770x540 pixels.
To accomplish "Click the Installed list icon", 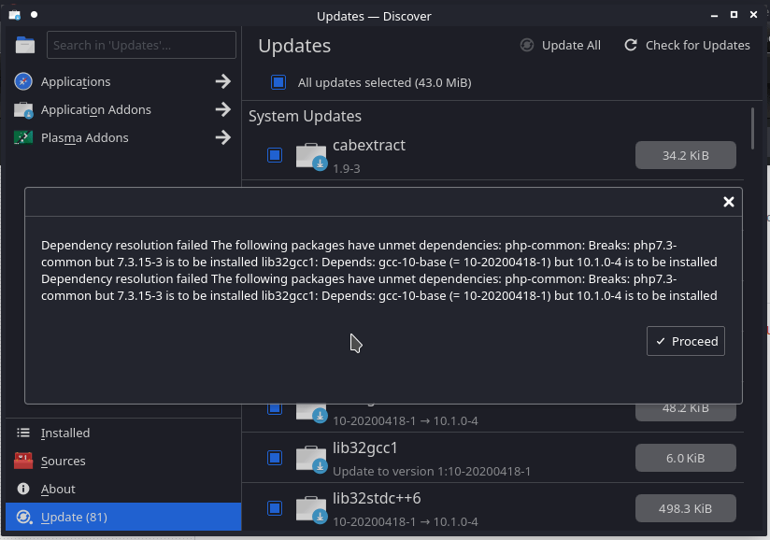I will click(23, 433).
